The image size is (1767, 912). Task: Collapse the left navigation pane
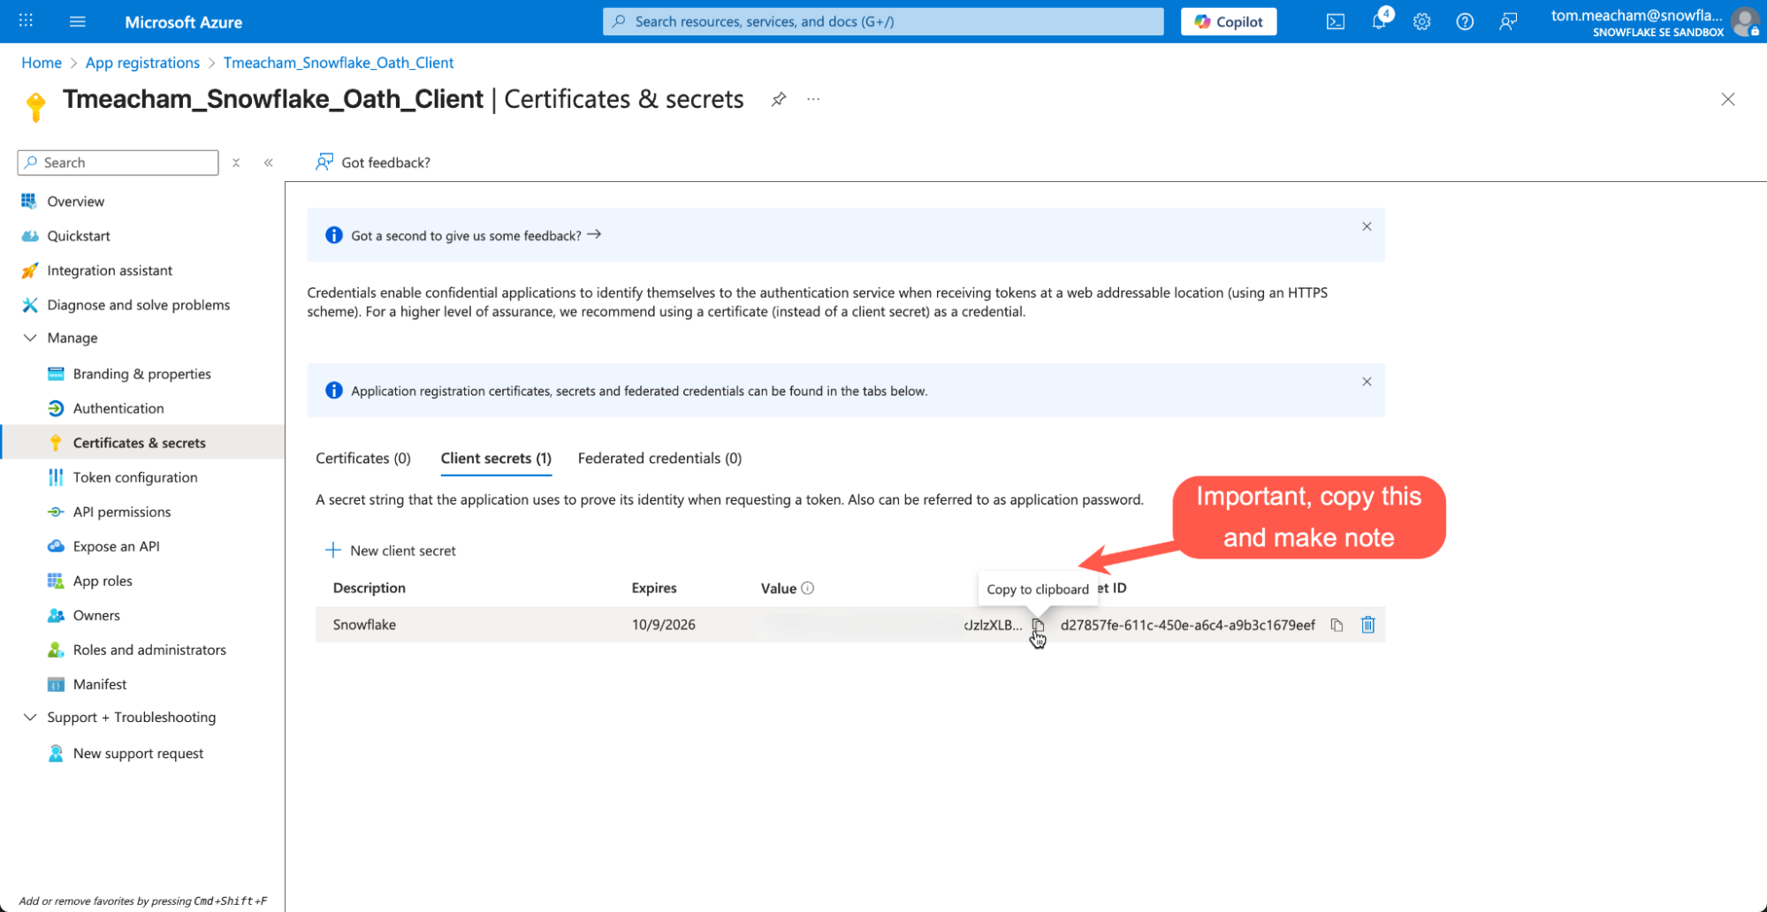[269, 163]
